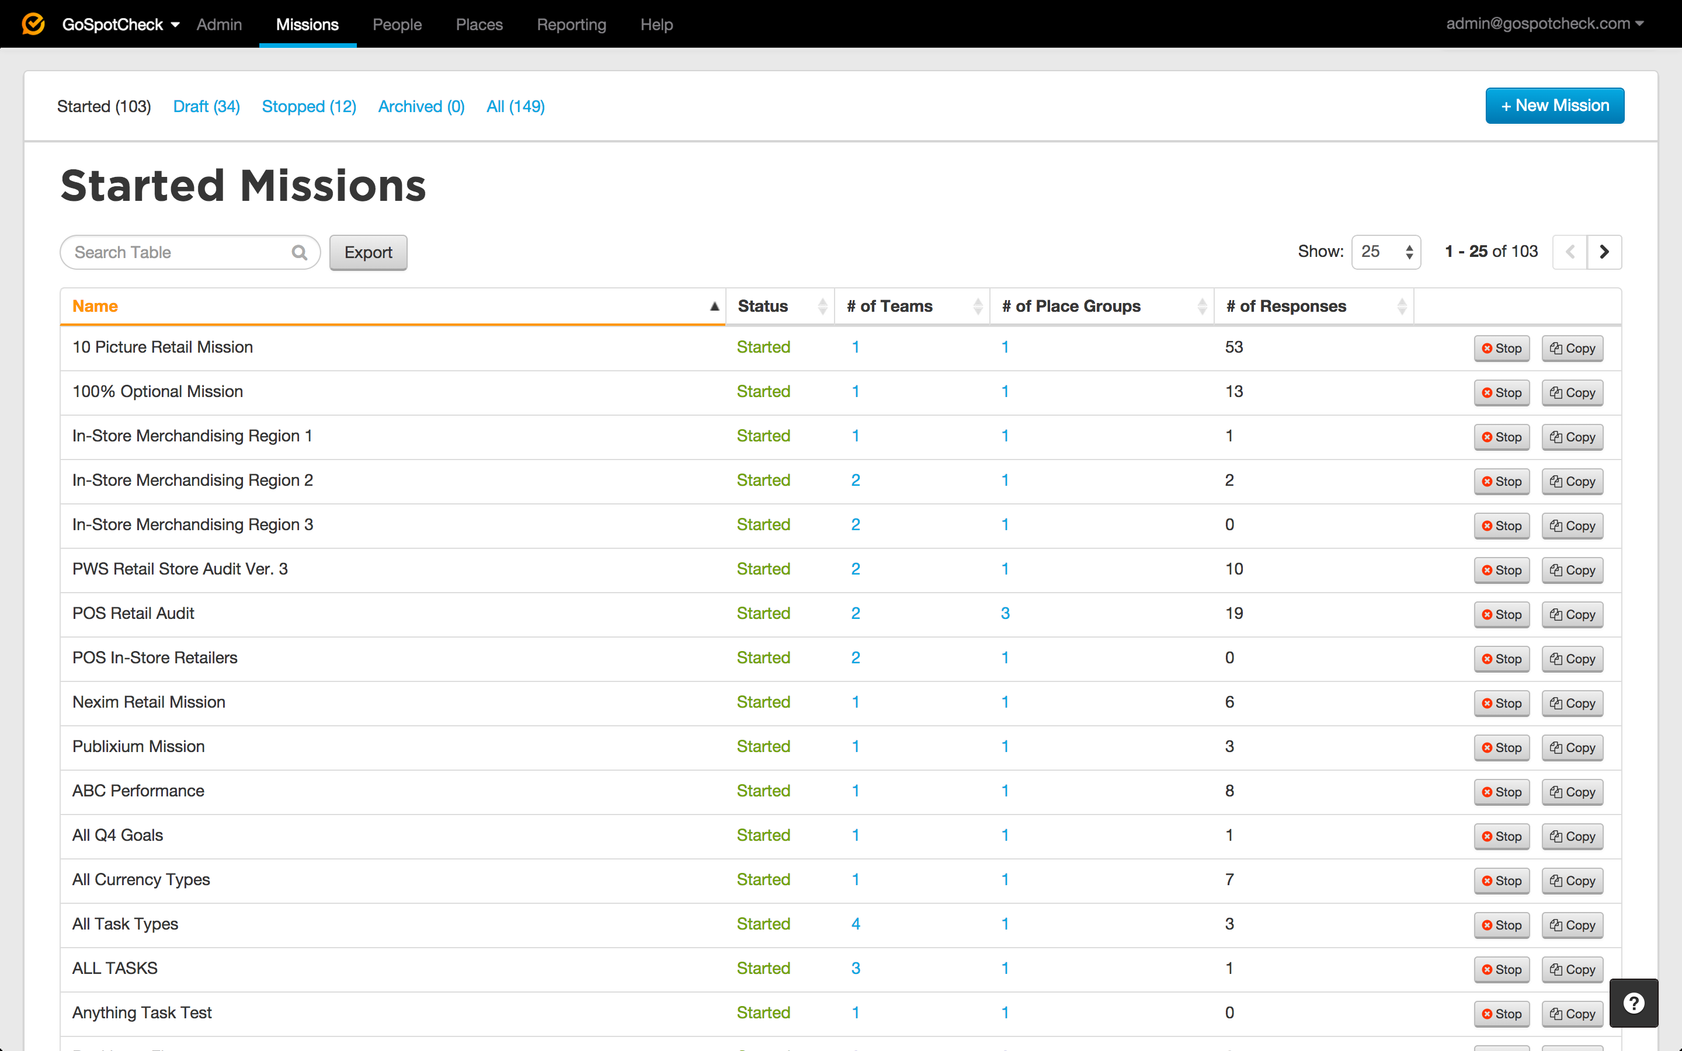This screenshot has width=1682, height=1051.
Task: Copy the 10 Picture Retail Mission
Action: point(1572,348)
